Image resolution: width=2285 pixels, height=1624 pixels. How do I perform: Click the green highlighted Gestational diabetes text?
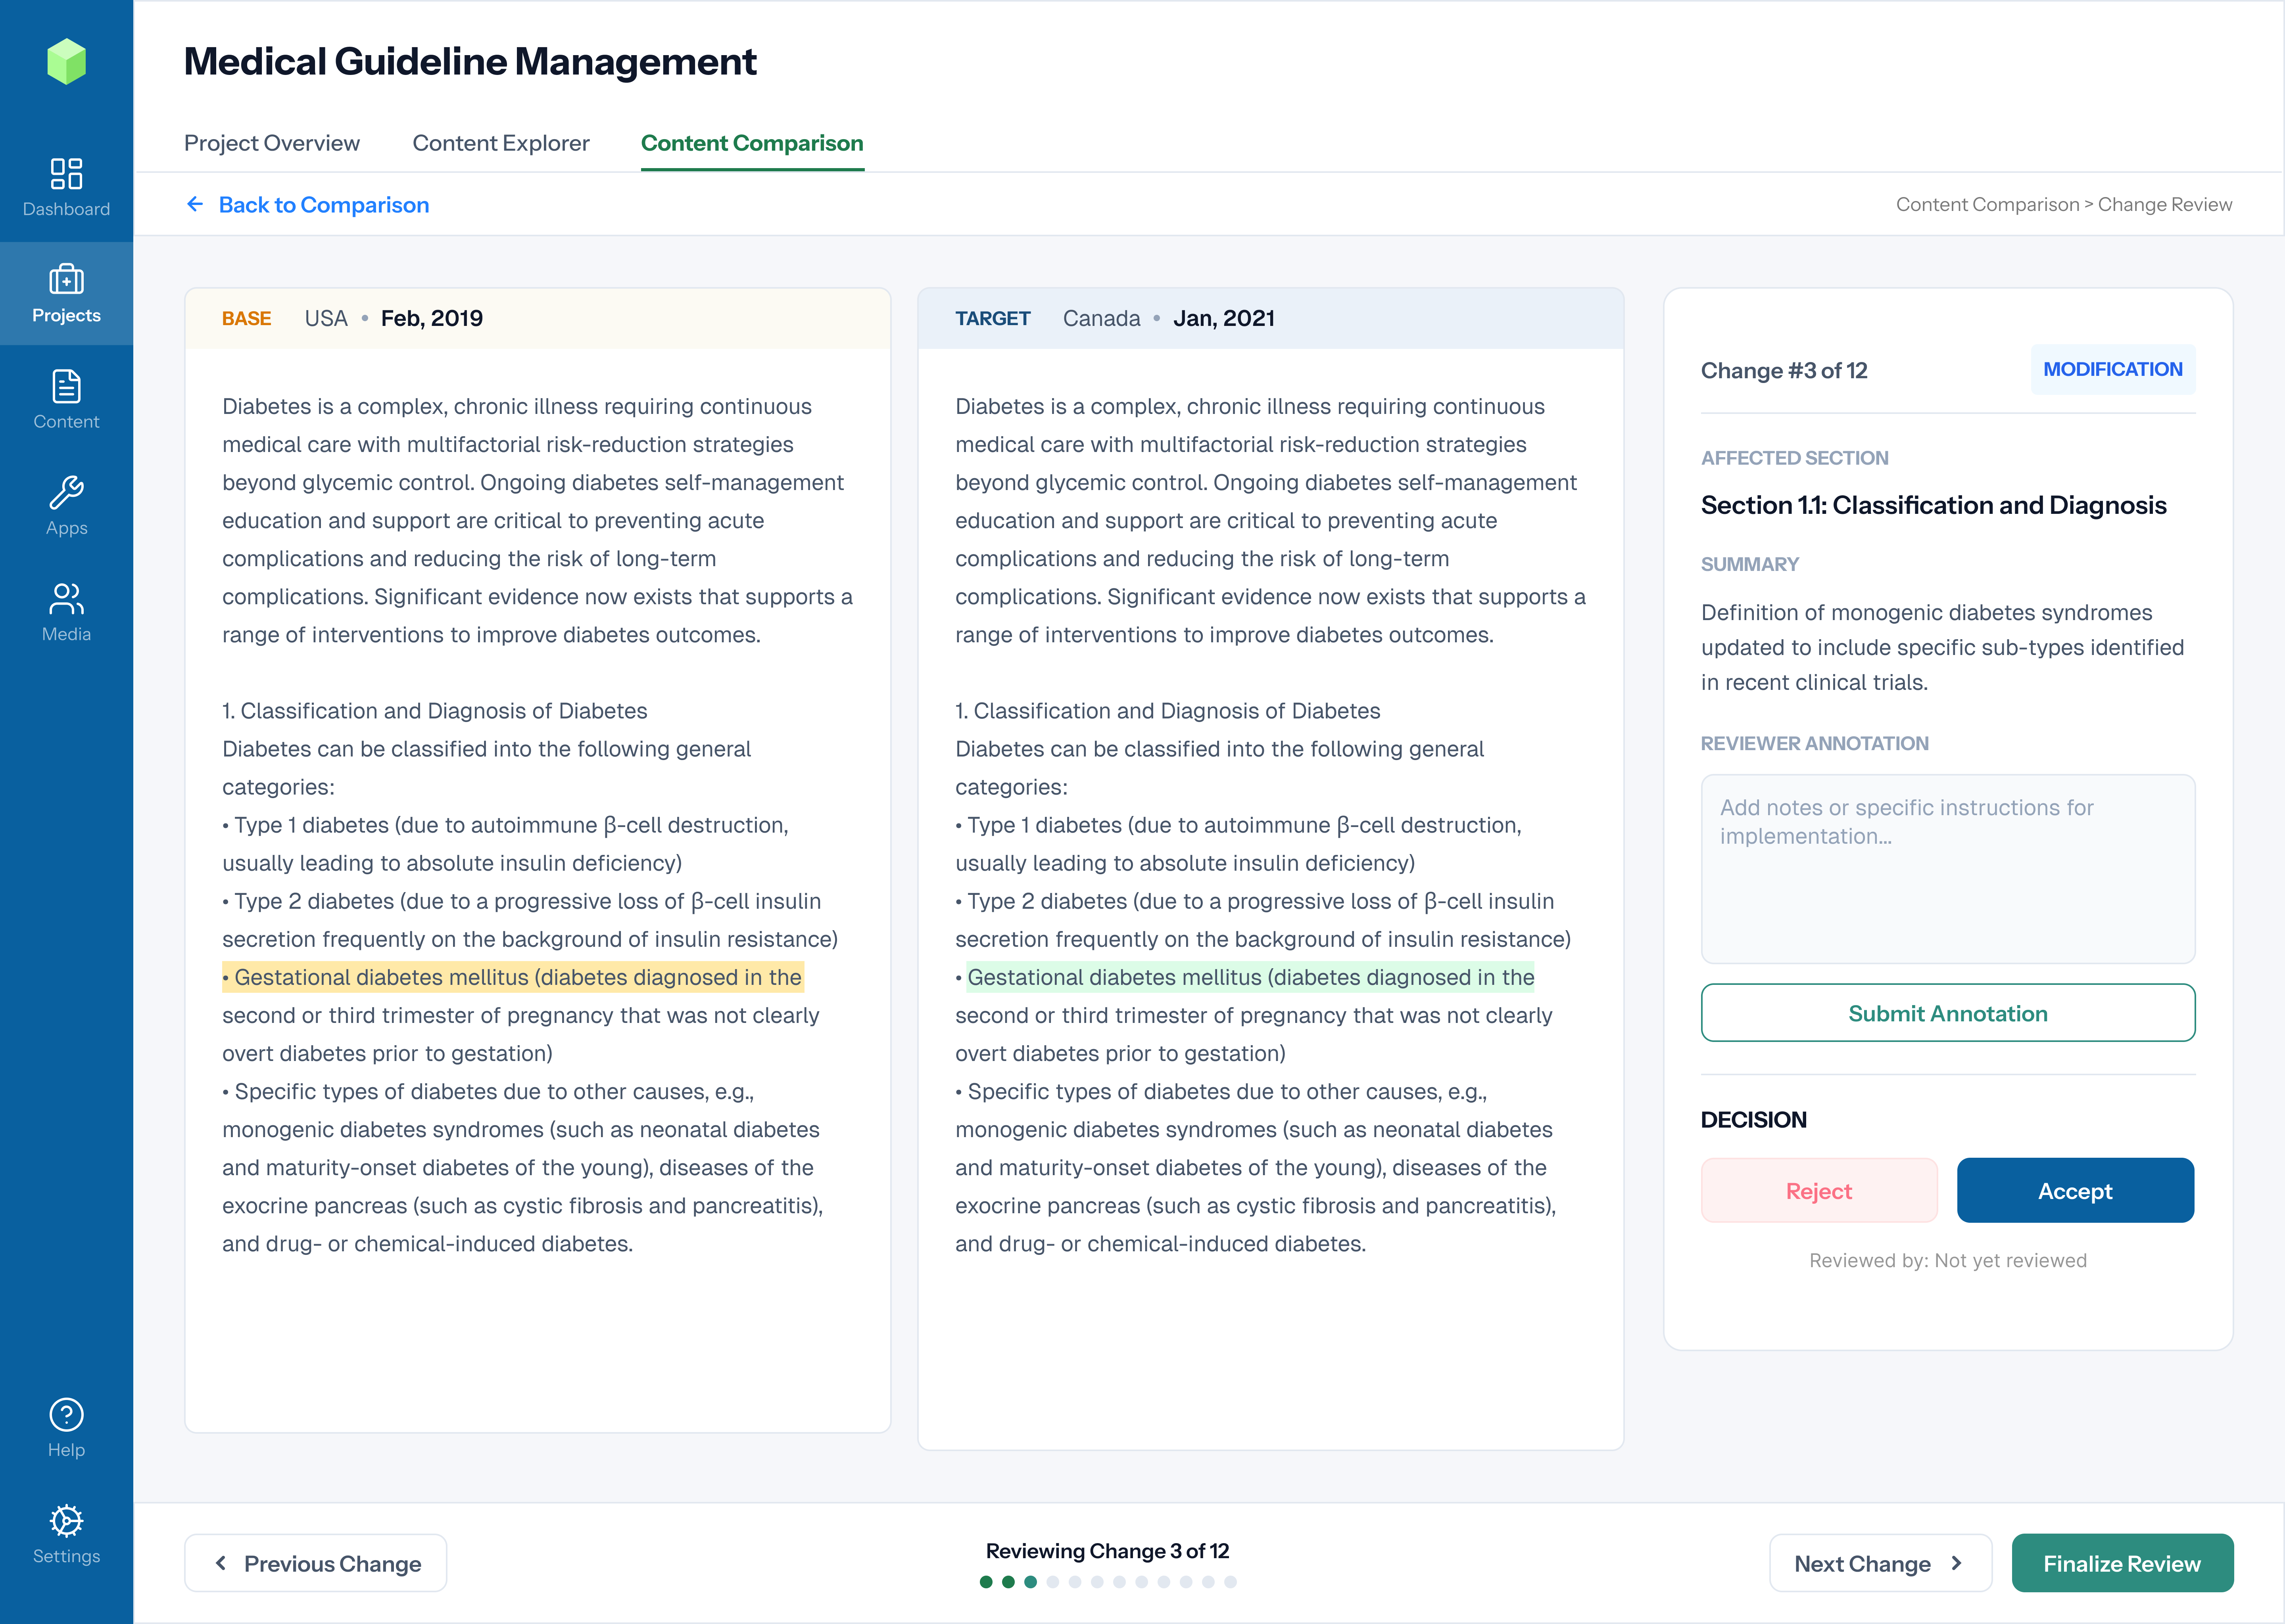(x=1250, y=977)
